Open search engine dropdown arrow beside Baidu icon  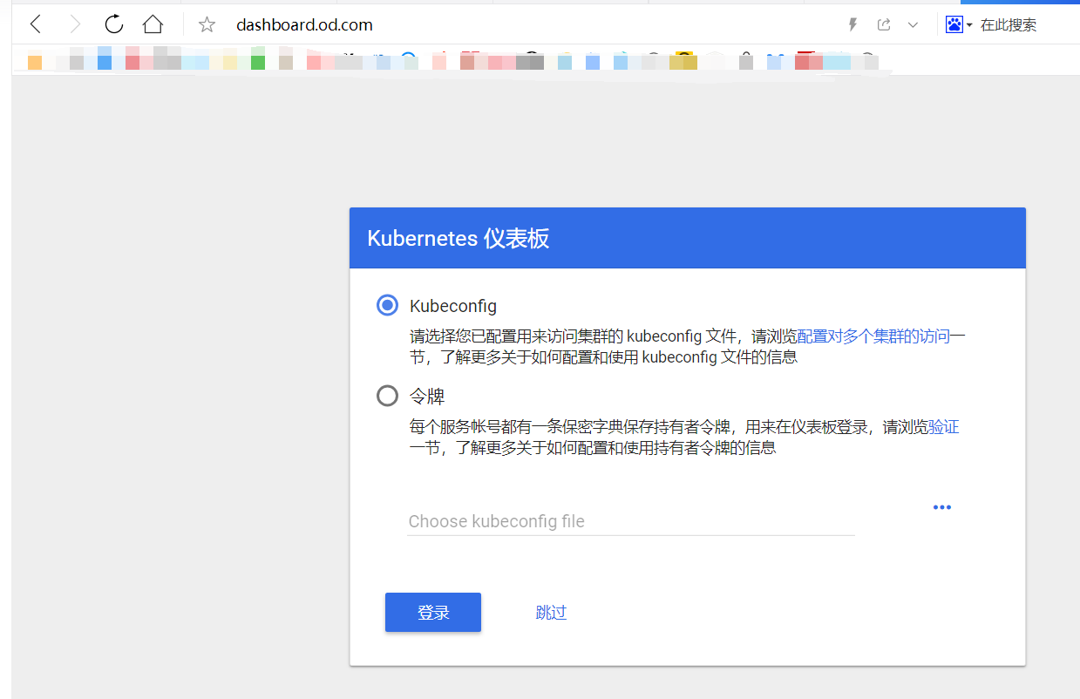[969, 25]
